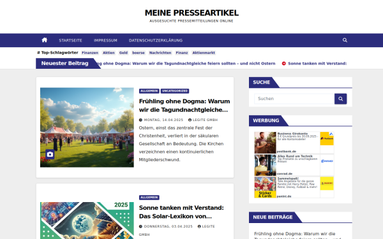The height and width of the screenshot is (239, 383).
Task: Click the Postbank ad man image
Action: 266,143
